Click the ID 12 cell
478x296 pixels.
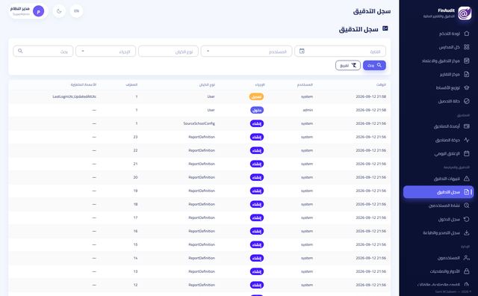coord(135,285)
